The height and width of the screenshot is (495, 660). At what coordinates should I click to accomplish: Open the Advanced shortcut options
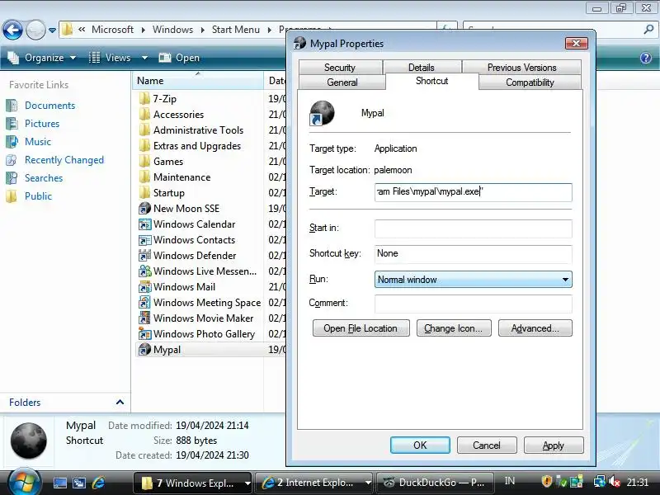pyautogui.click(x=535, y=328)
